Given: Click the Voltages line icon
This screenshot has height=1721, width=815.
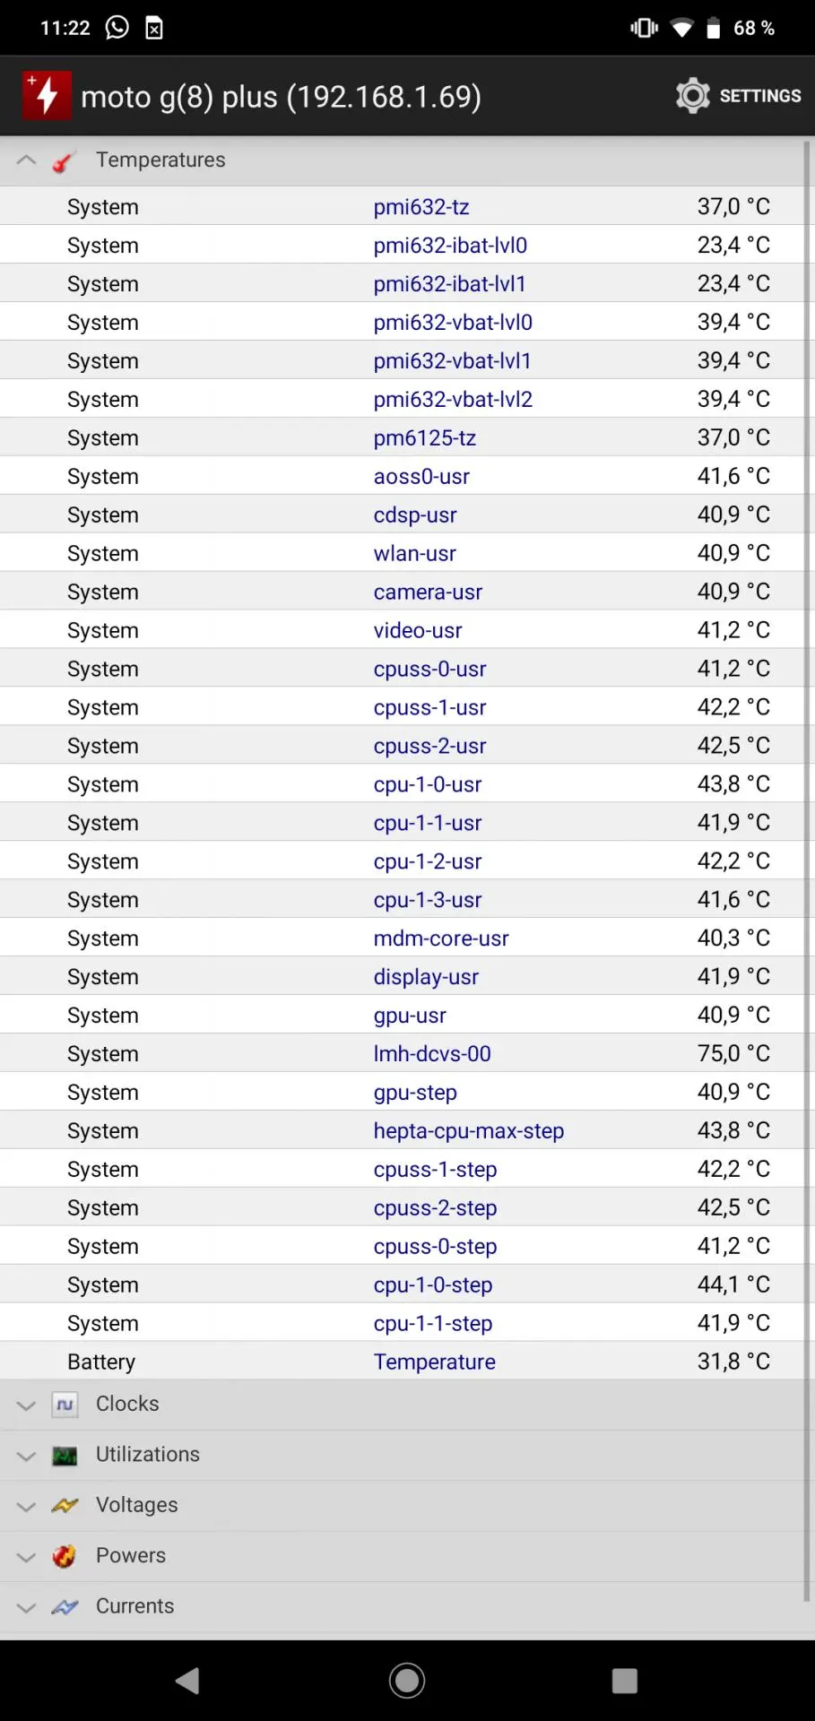Looking at the screenshot, I should coord(65,1506).
